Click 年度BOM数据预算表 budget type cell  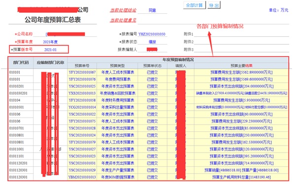(x=117, y=177)
